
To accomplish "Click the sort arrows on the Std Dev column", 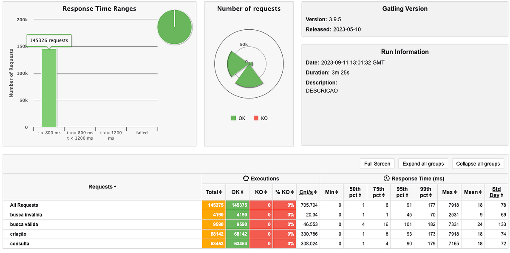I will [501, 194].
